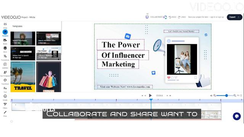Select 'Let's build your Social Media!' text

(181, 31)
